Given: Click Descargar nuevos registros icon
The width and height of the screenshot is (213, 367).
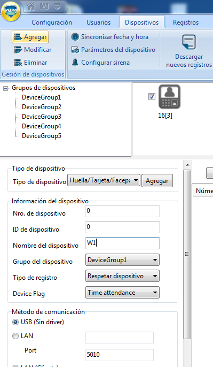Looking at the screenshot, I should [x=189, y=42].
